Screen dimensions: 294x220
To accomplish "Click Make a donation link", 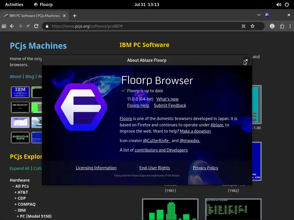I will [x=195, y=131].
